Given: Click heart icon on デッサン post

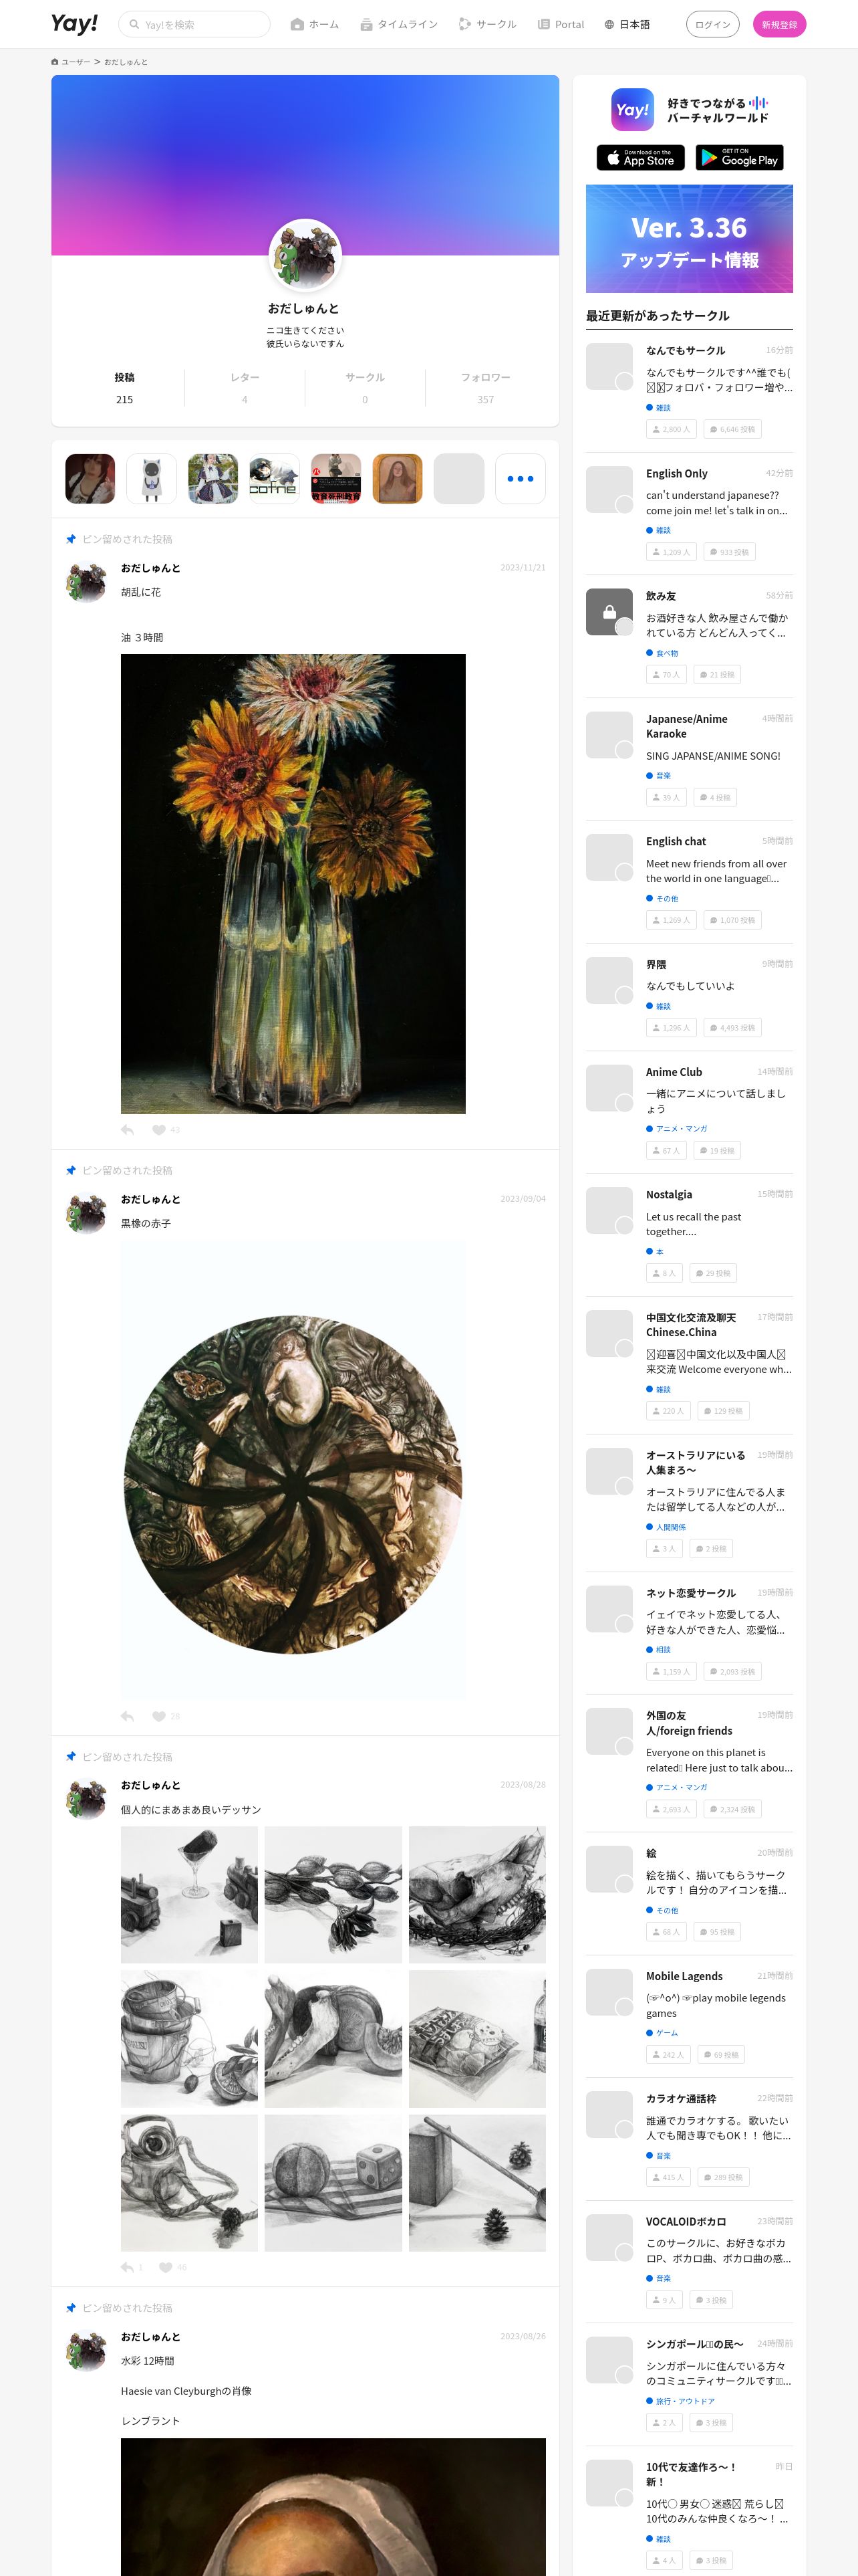Looking at the screenshot, I should [165, 2267].
